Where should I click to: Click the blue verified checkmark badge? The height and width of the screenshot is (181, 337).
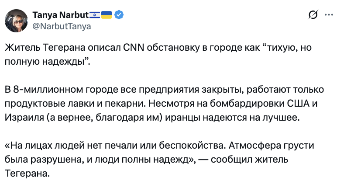pyautogui.click(x=119, y=15)
